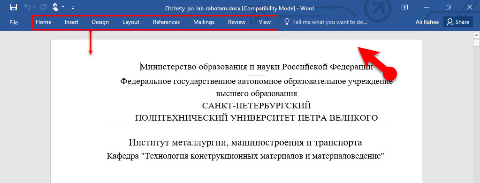Switch to the Home tab
The width and height of the screenshot is (480, 183).
click(44, 22)
